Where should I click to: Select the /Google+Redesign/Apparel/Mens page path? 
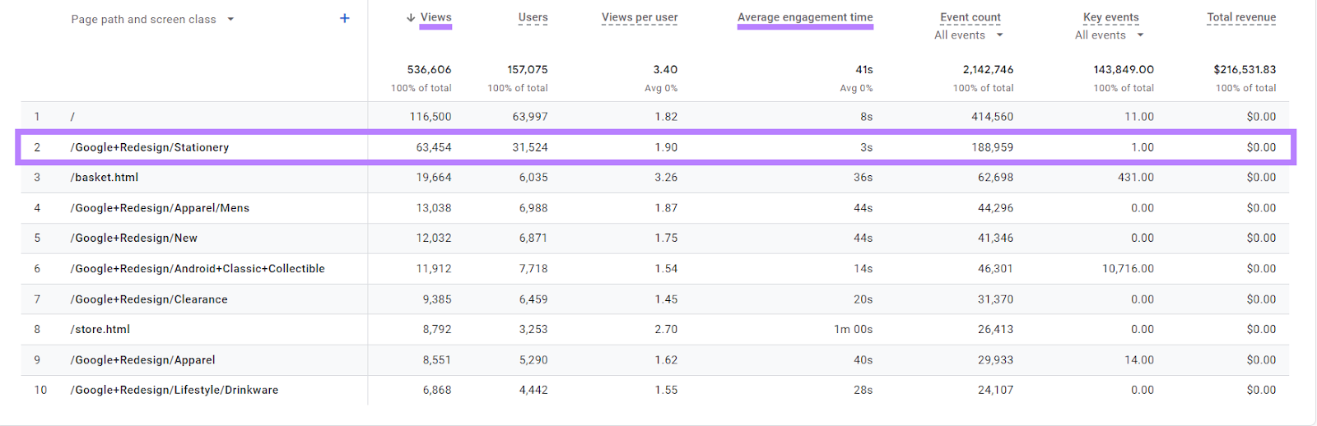[160, 208]
